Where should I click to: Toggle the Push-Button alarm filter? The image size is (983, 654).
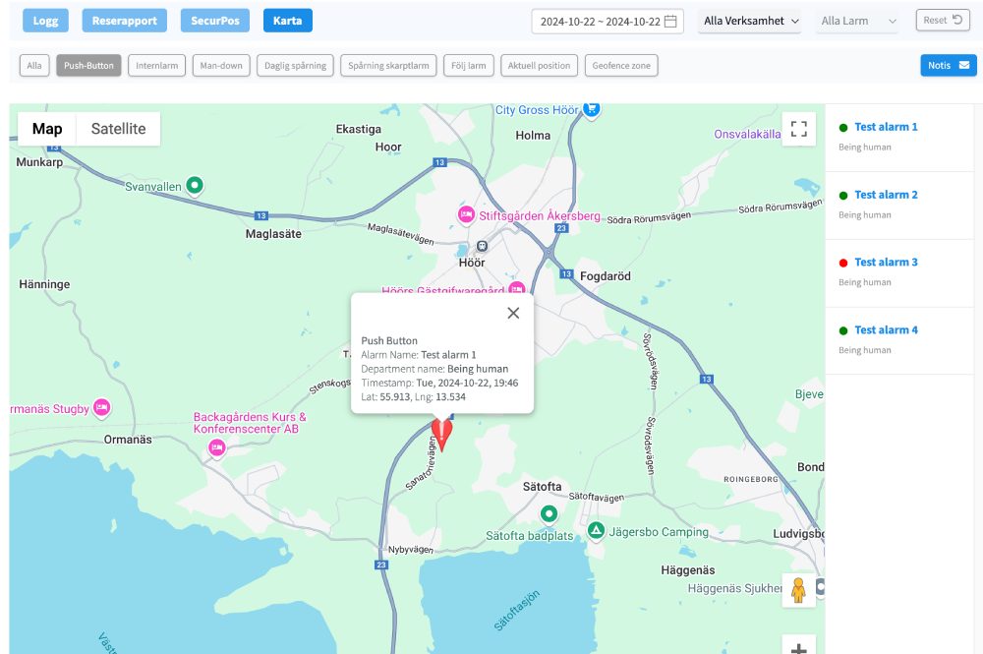click(88, 66)
